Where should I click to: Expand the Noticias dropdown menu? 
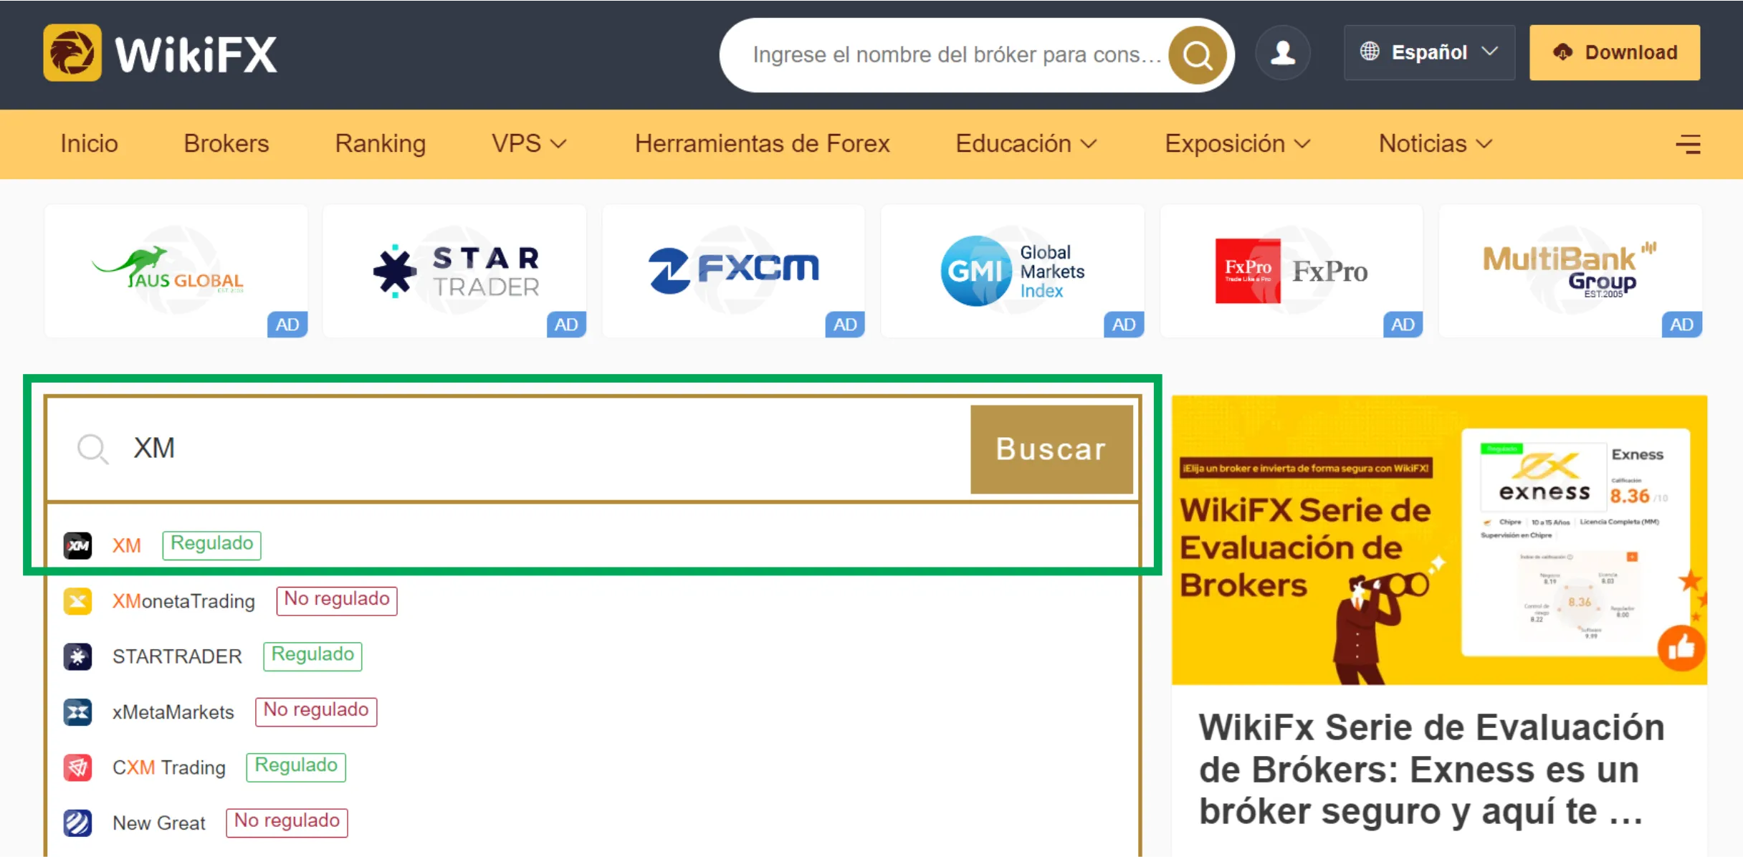point(1436,144)
